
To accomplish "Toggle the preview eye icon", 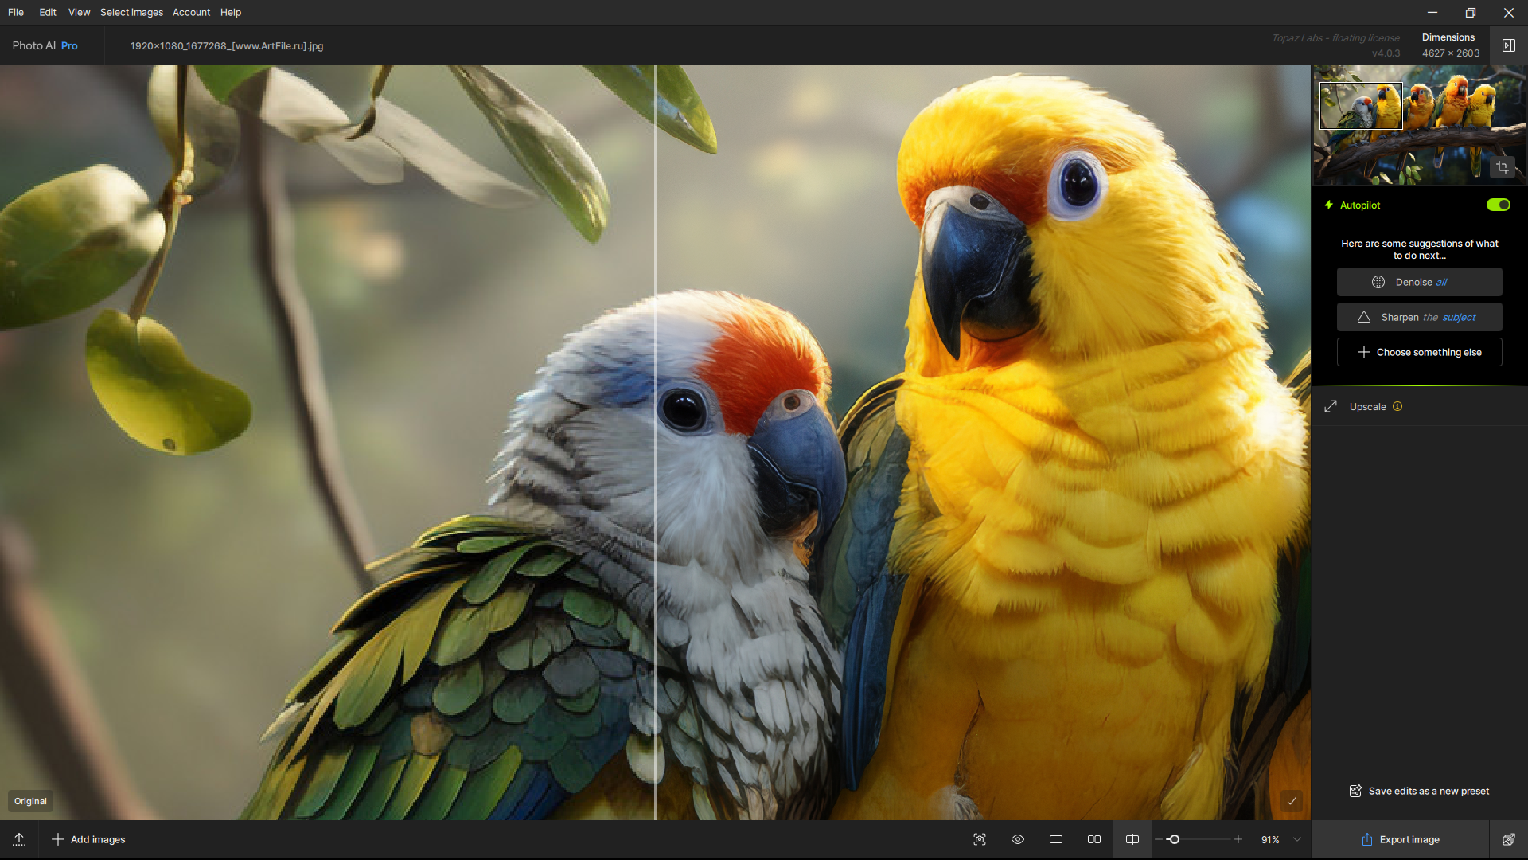I will pyautogui.click(x=1018, y=839).
